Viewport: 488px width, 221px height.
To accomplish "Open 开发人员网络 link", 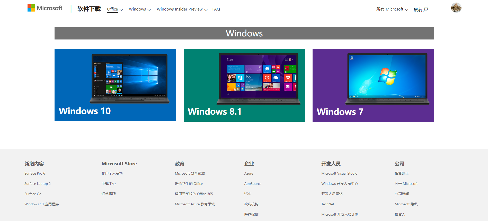I will click(332, 194).
